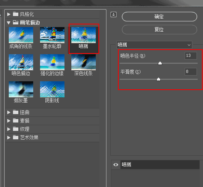Select the 深色线条 filter thumbnail
Image resolution: width=203 pixels, height=187 pixels.
pos(84,62)
